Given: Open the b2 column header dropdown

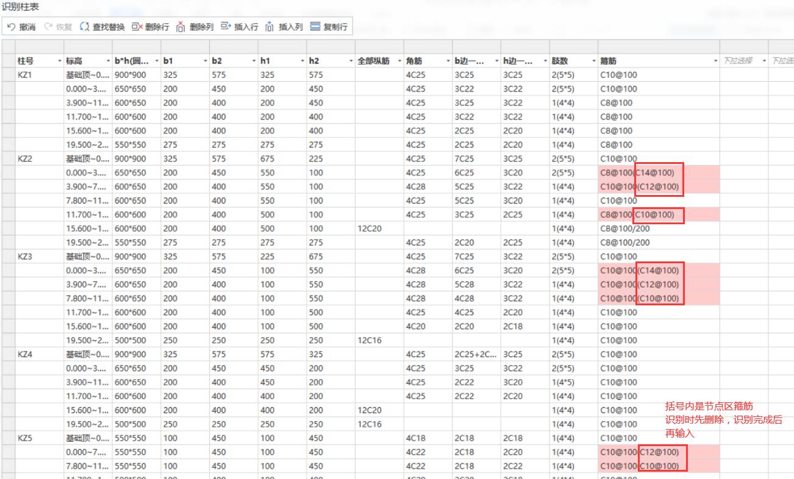Looking at the screenshot, I should pyautogui.click(x=254, y=61).
